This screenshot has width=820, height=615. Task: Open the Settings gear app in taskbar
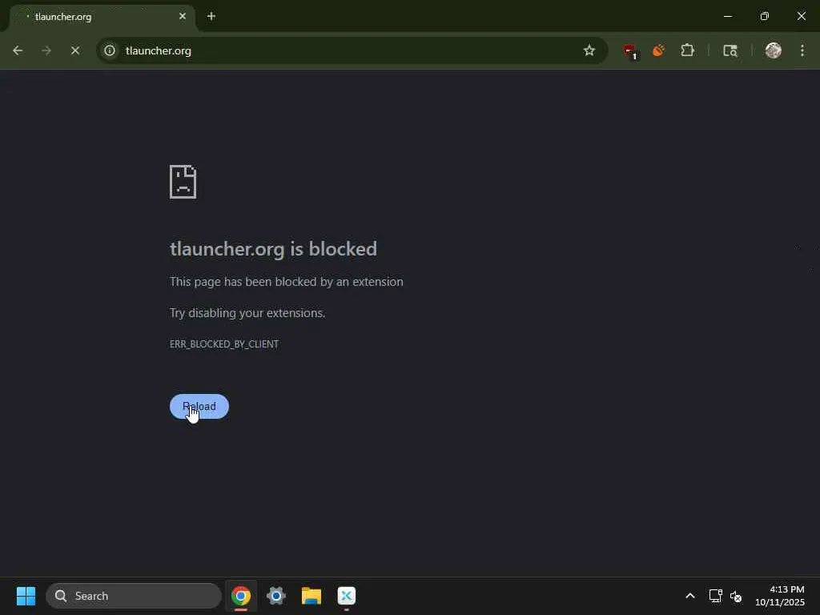click(276, 596)
